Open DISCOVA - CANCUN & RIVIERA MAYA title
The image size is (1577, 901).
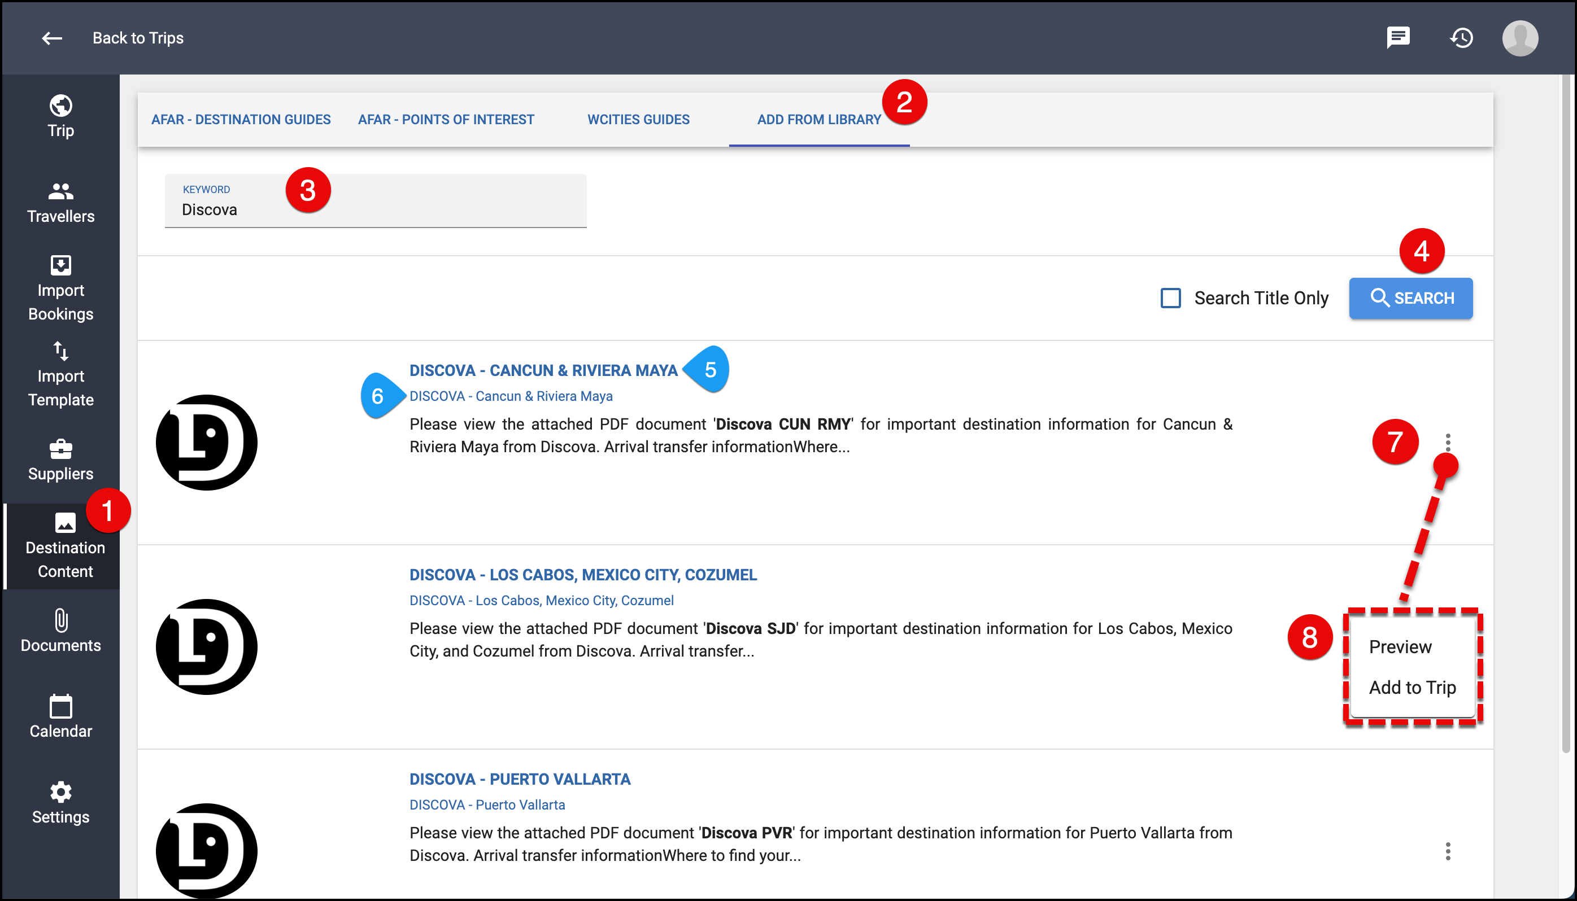coord(543,370)
